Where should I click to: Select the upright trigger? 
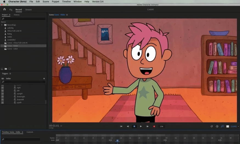20,94
